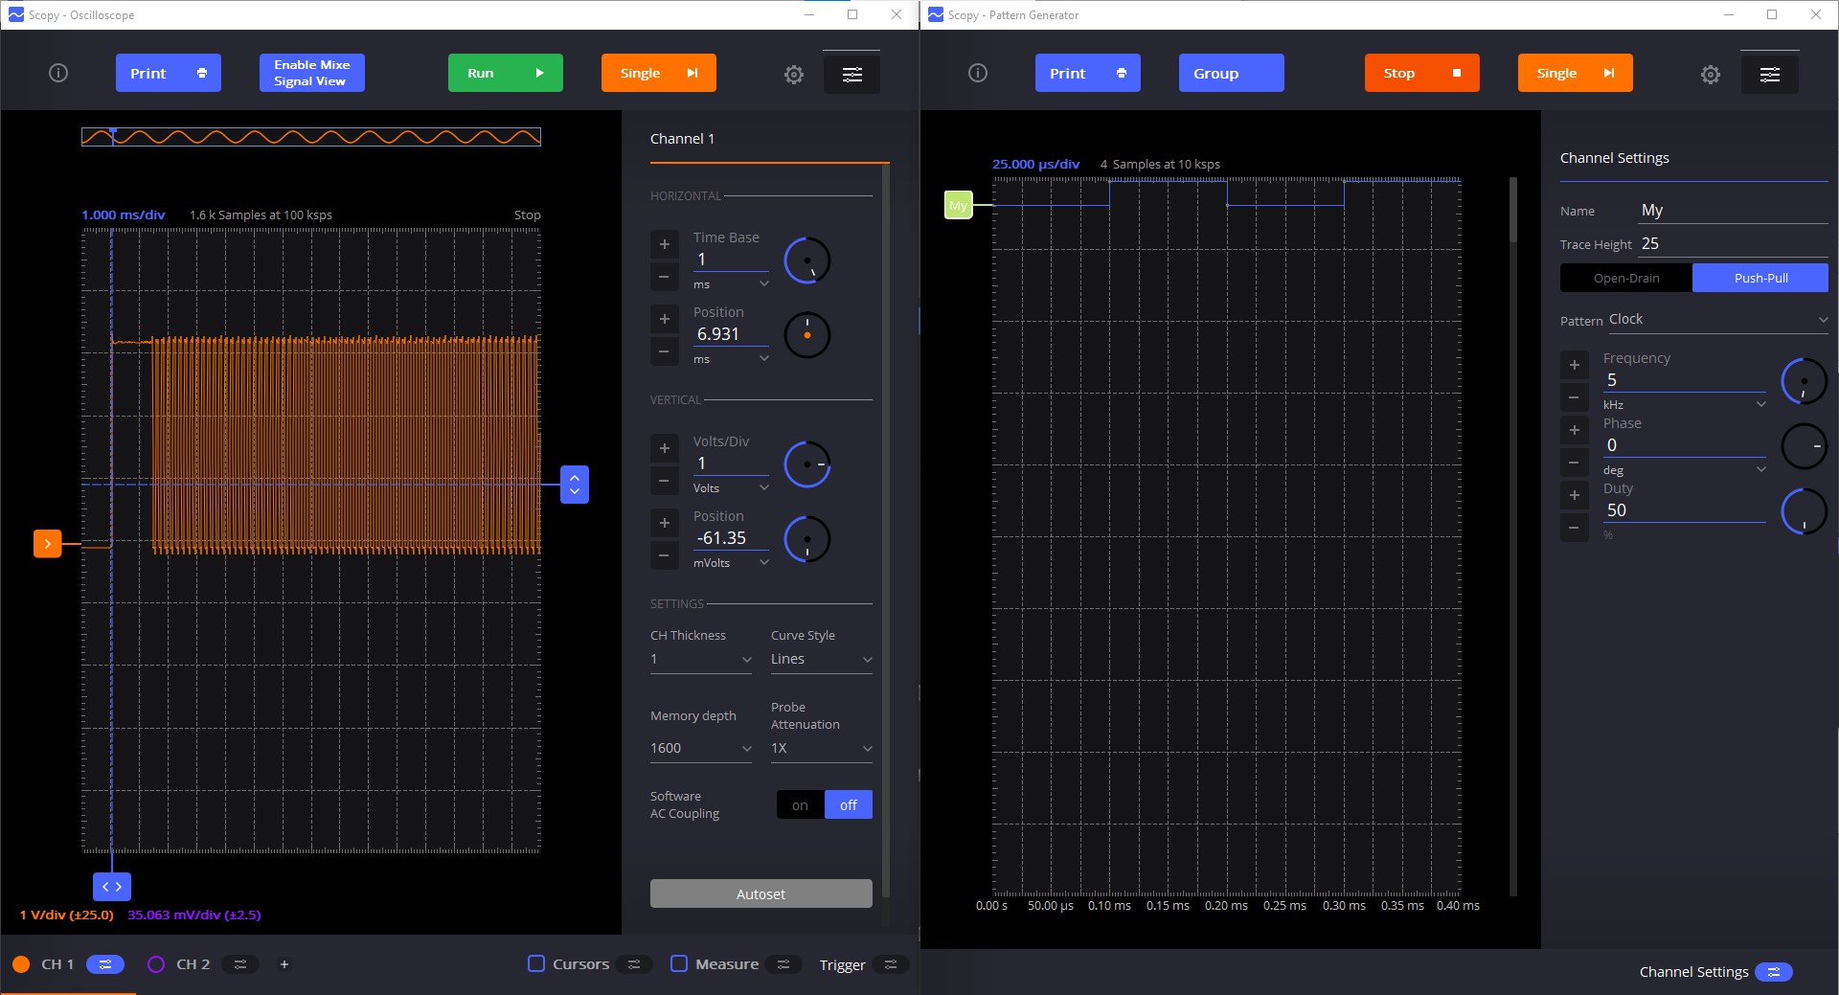Increase Volts/Div with plus button

coord(664,448)
